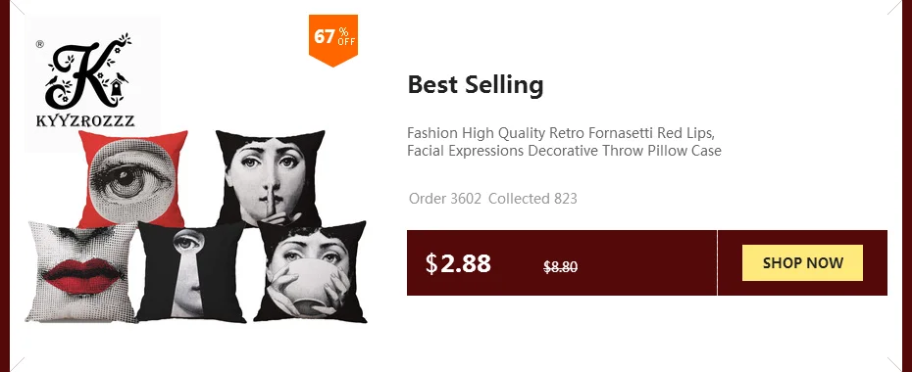
Task: Click the Order 3602 count
Action: [445, 199]
